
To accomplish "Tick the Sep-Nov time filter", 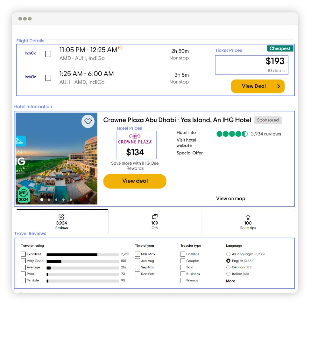I will point(137,267).
